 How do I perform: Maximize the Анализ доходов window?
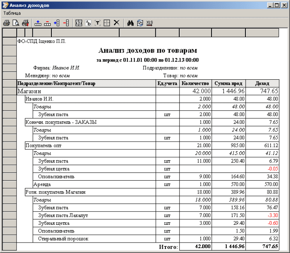277,5
